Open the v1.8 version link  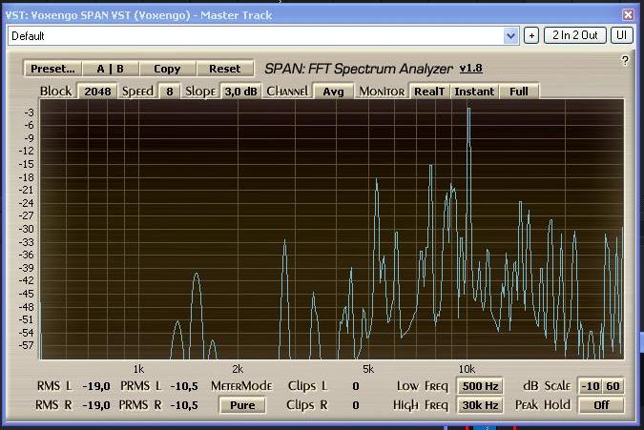pyautogui.click(x=470, y=68)
